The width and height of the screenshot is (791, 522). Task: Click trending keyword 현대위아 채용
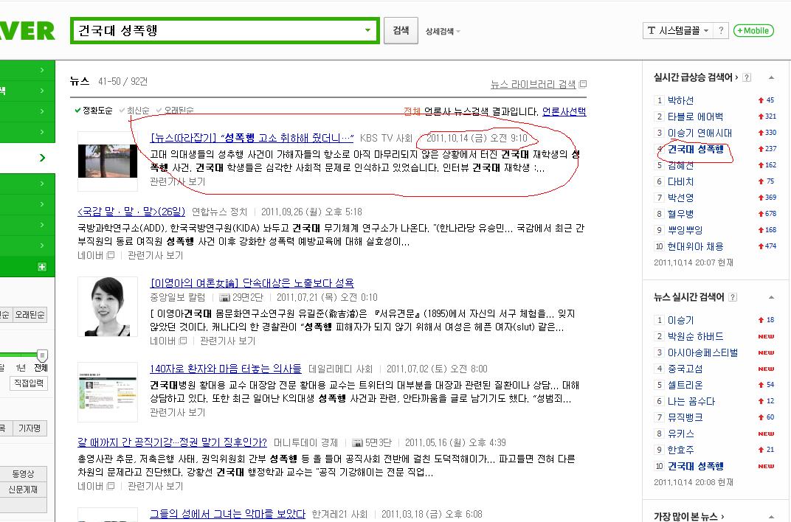[x=695, y=246]
